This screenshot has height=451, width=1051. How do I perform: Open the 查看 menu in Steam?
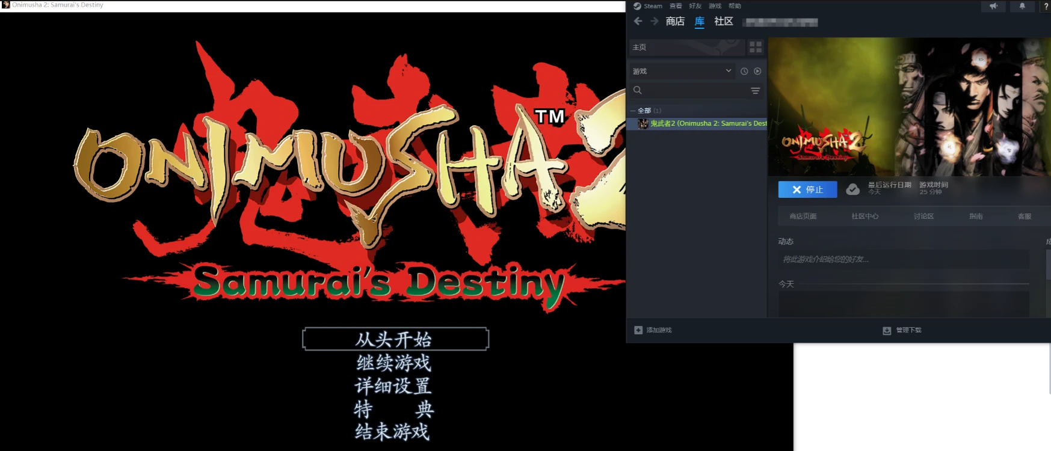point(676,6)
